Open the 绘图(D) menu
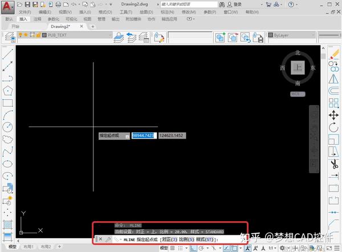342x252 pixels. point(146,12)
